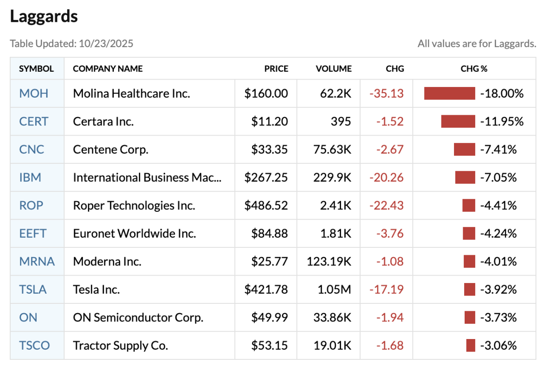The width and height of the screenshot is (547, 370).
Task: Open the ROP symbol link
Action: click(x=31, y=205)
